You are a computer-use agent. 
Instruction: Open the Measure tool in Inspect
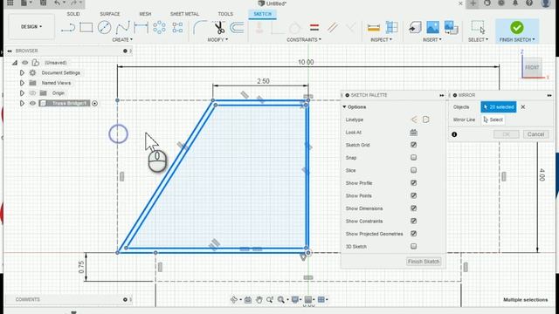373,28
